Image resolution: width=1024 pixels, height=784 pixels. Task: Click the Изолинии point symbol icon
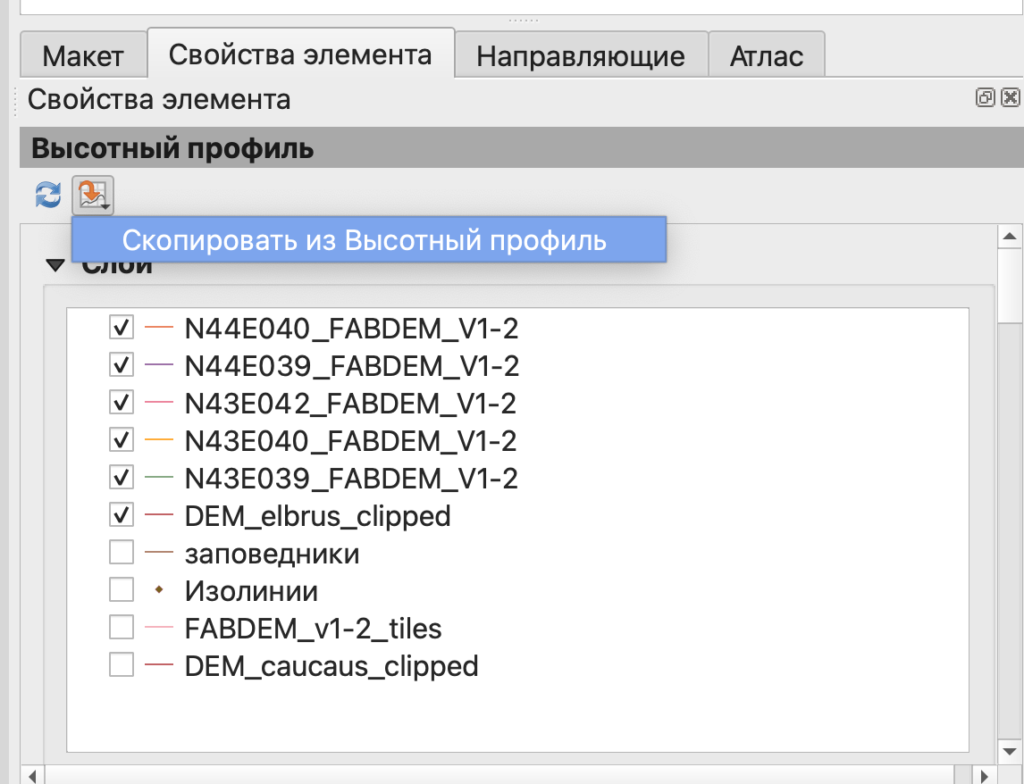point(158,591)
